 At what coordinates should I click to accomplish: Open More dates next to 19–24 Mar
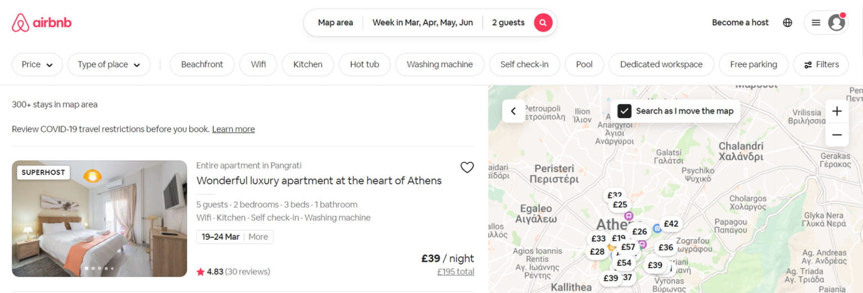coord(258,237)
